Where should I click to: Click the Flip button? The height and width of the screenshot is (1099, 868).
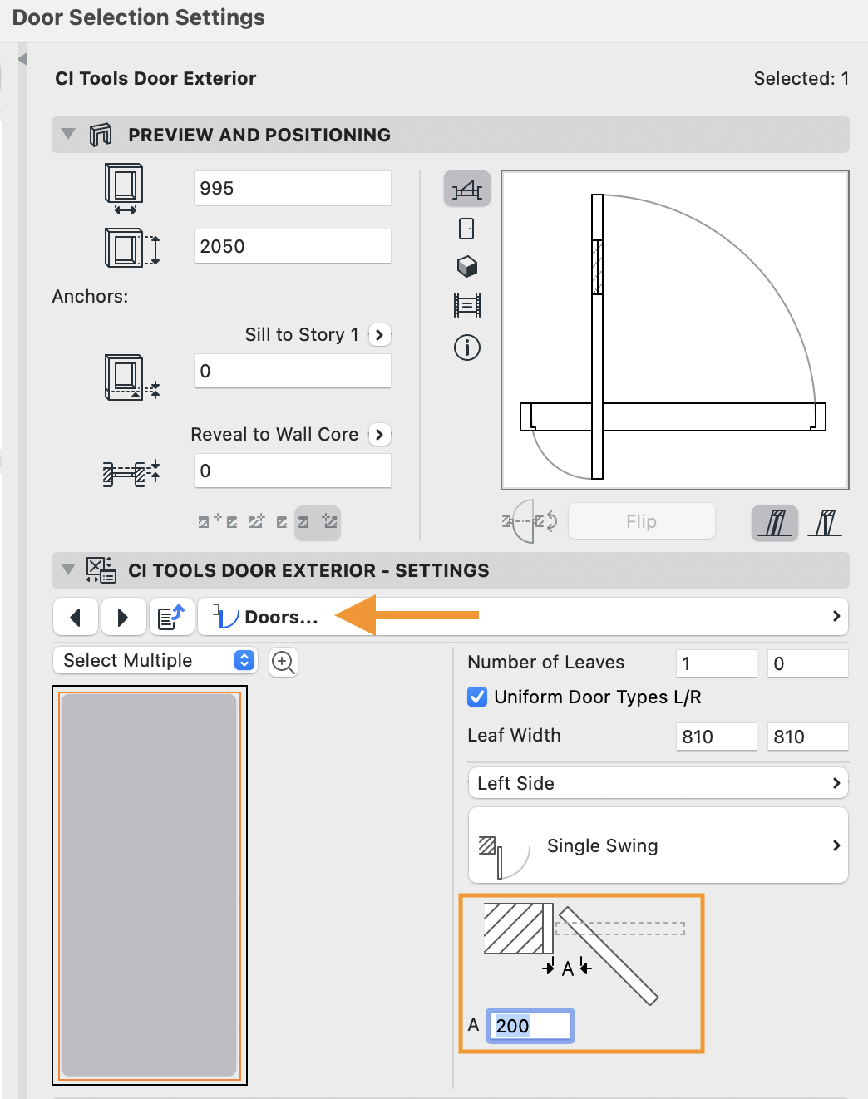(x=642, y=521)
